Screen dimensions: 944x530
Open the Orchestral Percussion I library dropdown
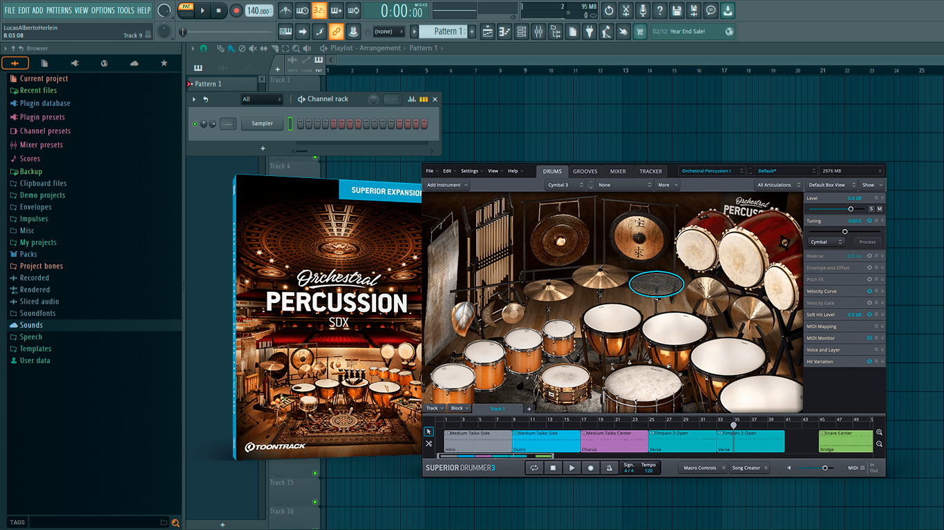click(x=710, y=171)
